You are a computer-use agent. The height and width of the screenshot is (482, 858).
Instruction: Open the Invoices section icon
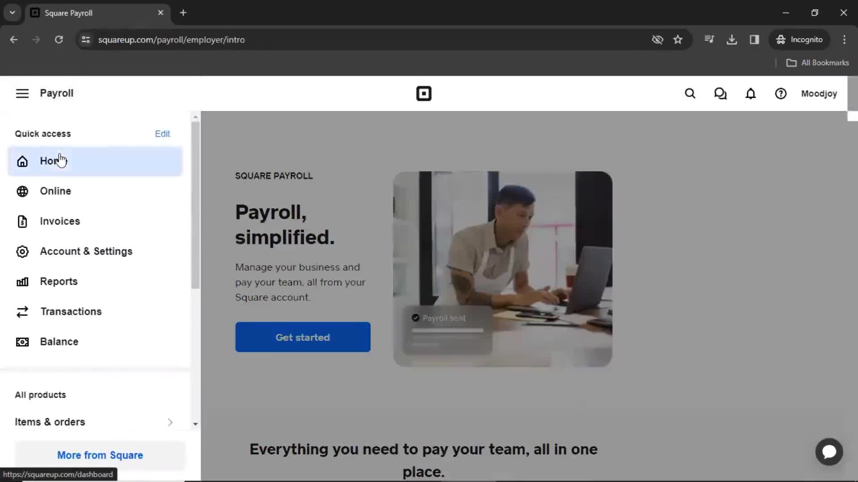click(22, 221)
